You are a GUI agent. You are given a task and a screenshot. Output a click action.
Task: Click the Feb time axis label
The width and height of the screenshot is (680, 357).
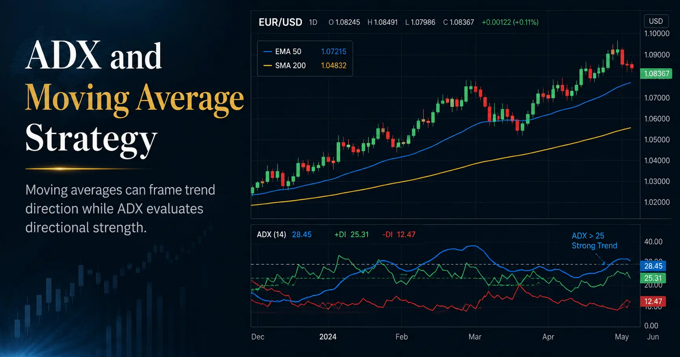pyautogui.click(x=401, y=337)
